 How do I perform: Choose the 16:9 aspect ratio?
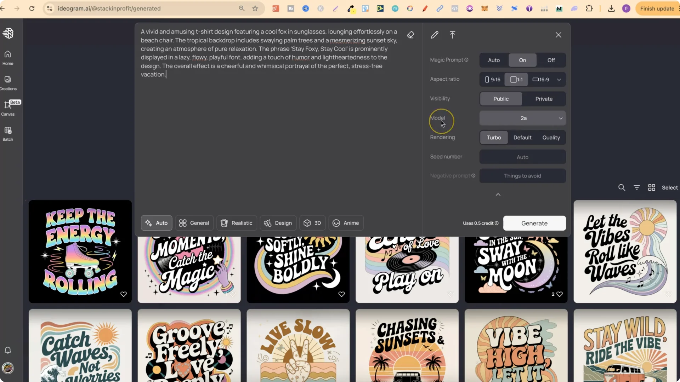coord(541,79)
